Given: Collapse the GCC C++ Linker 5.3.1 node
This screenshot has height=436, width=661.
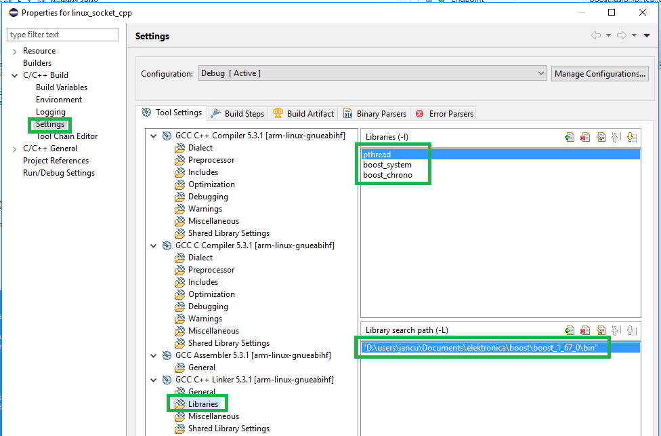Looking at the screenshot, I should tap(154, 380).
